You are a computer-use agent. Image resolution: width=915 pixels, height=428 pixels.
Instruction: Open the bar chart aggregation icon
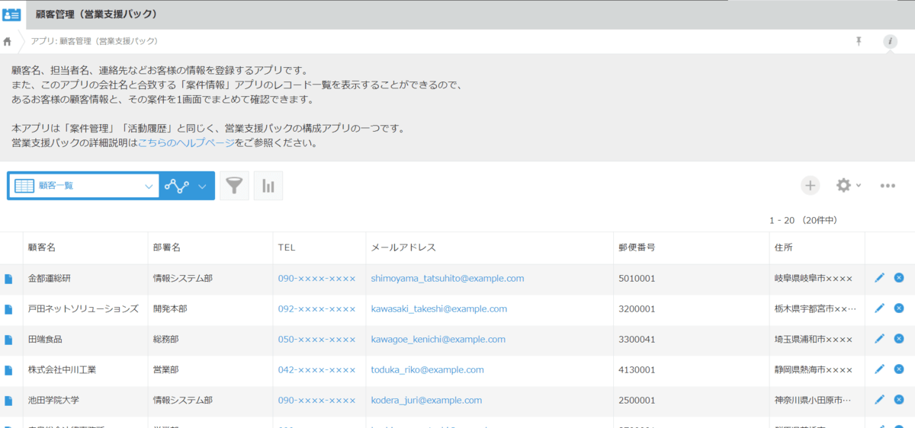point(268,186)
